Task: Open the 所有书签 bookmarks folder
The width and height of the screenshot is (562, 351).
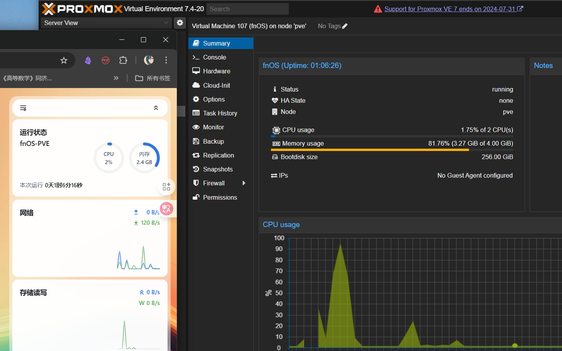Action: (x=153, y=78)
